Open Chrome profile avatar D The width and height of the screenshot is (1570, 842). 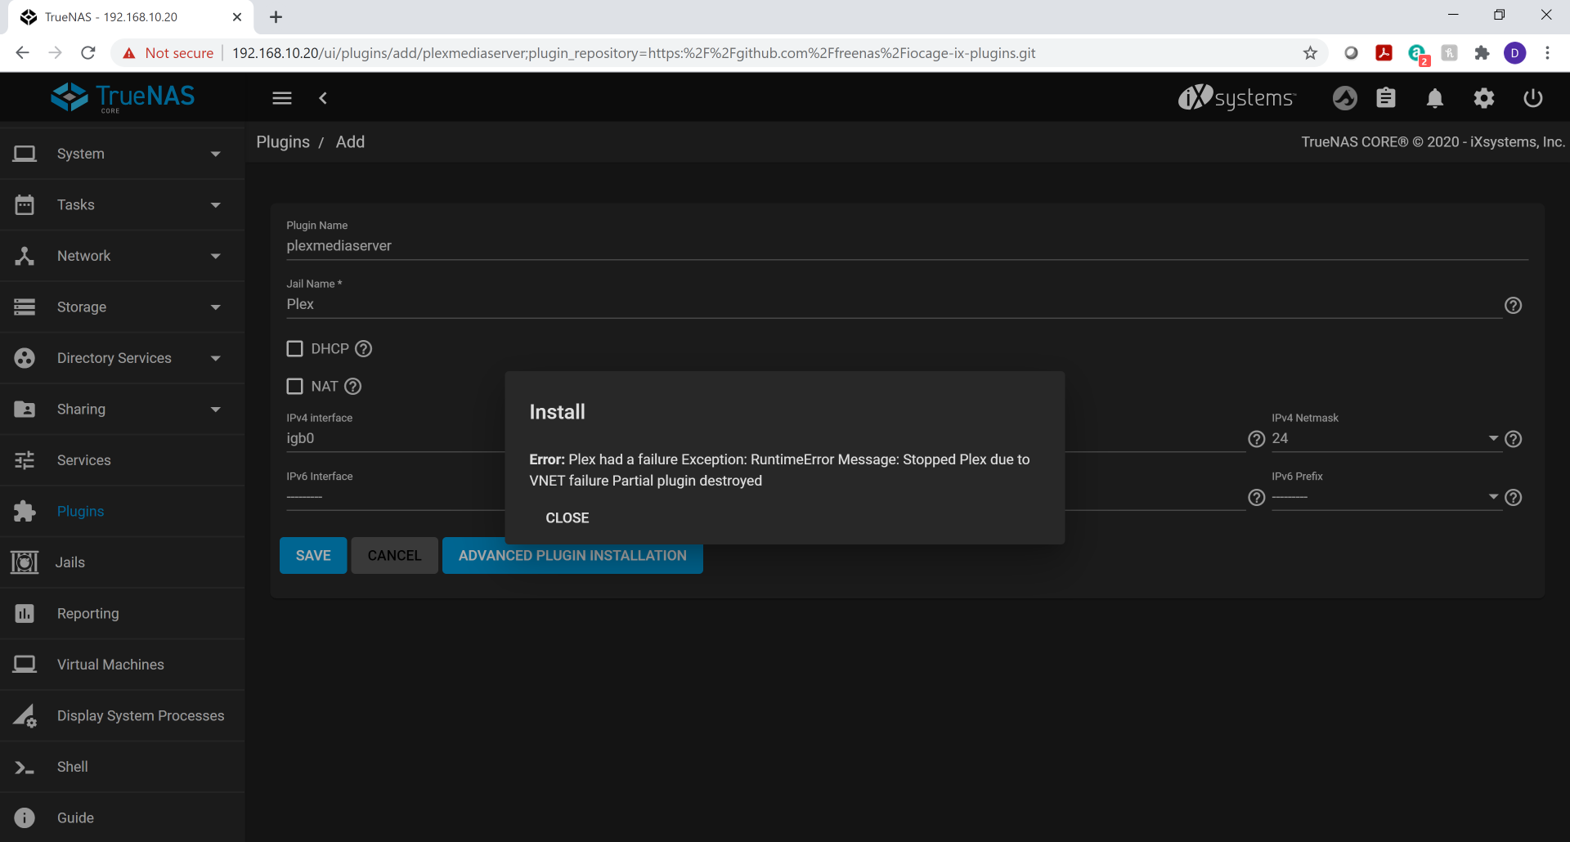pyautogui.click(x=1515, y=53)
